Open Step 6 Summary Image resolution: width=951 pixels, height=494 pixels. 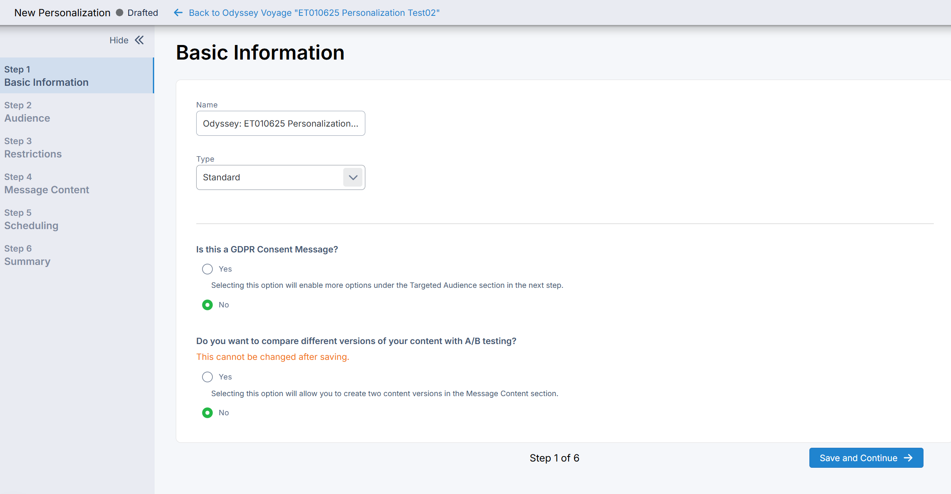point(27,255)
